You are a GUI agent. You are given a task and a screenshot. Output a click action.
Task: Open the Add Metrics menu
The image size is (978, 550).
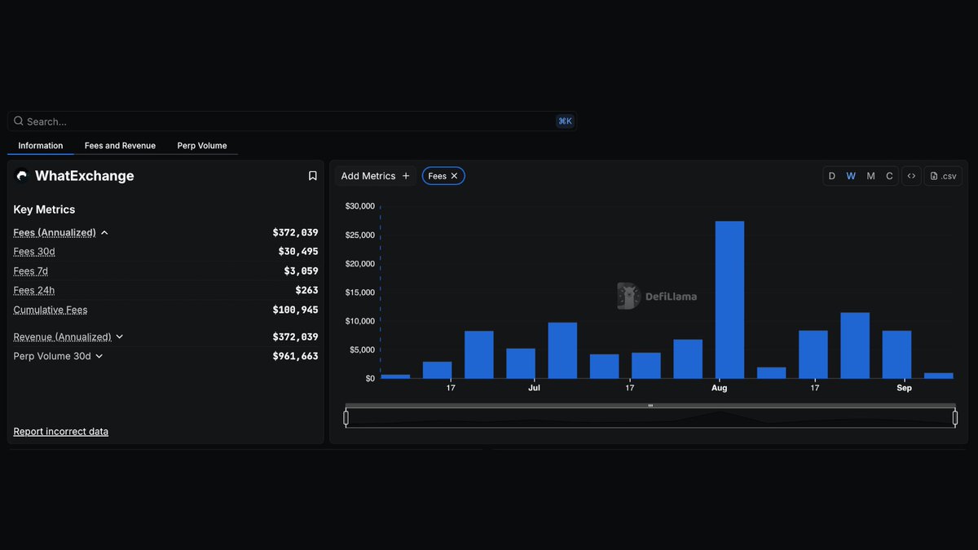click(376, 176)
